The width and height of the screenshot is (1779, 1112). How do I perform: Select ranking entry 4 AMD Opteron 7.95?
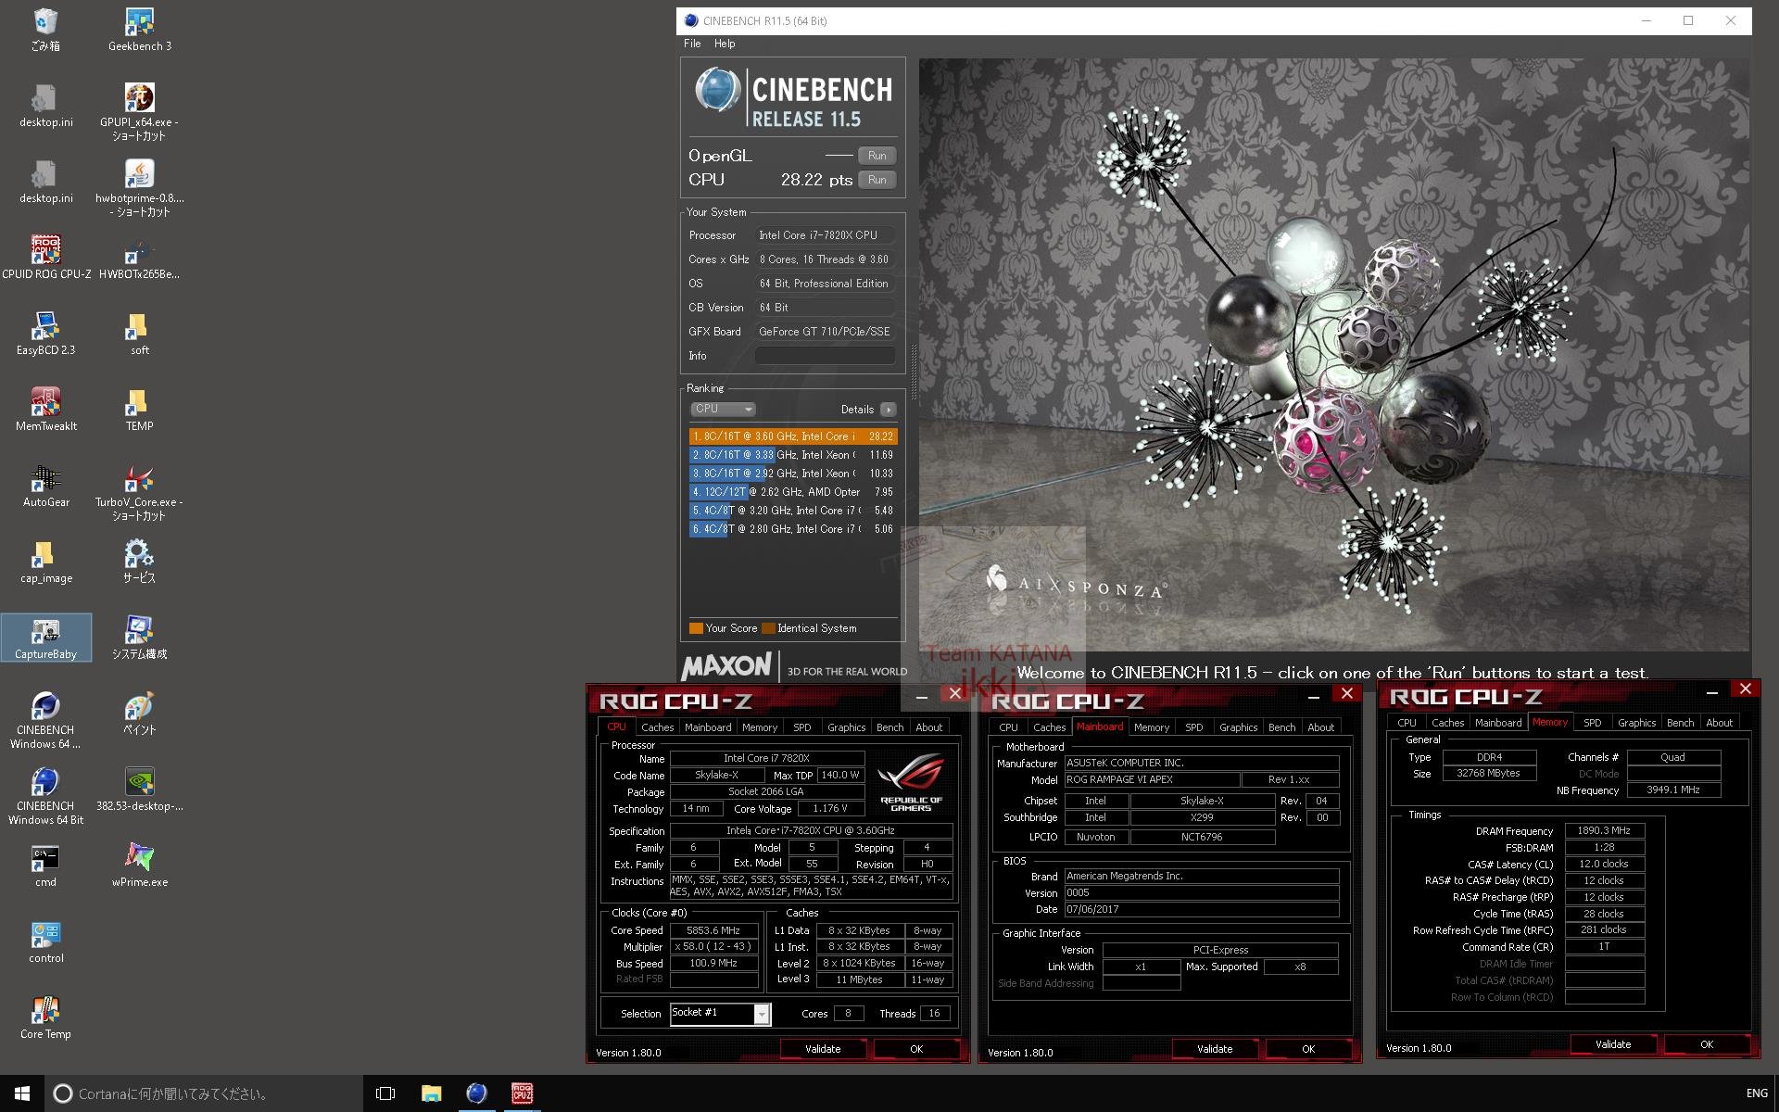pyautogui.click(x=793, y=492)
